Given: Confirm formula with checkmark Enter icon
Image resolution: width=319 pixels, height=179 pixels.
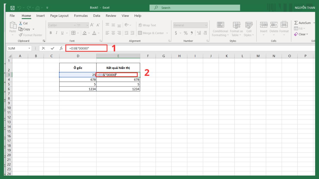Looking at the screenshot, I should pyautogui.click(x=52, y=48).
